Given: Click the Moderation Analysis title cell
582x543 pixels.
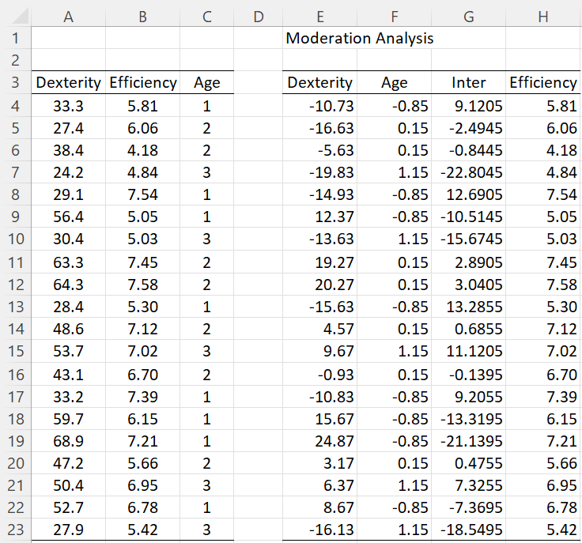Looking at the screenshot, I should [359, 38].
